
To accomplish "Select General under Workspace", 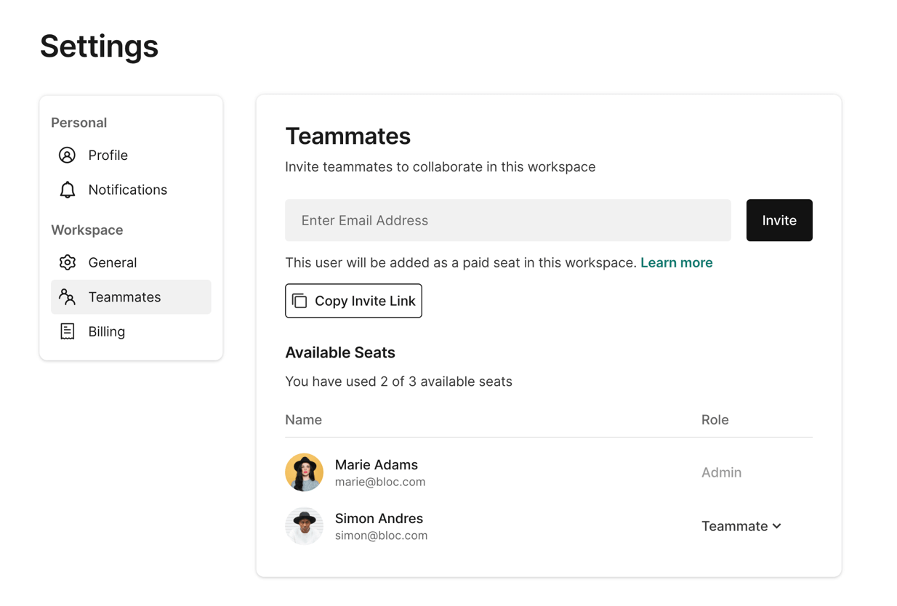I will pyautogui.click(x=112, y=262).
